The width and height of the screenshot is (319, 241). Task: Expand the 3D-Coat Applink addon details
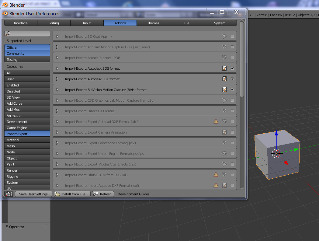pyautogui.click(x=57, y=36)
